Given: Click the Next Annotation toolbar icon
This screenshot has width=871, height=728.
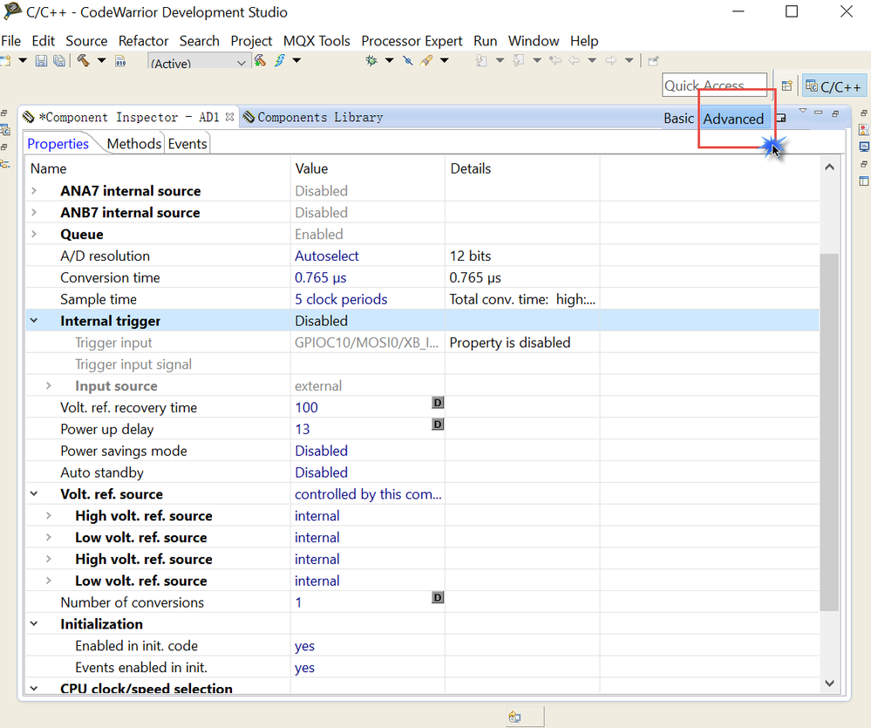Looking at the screenshot, I should [481, 60].
